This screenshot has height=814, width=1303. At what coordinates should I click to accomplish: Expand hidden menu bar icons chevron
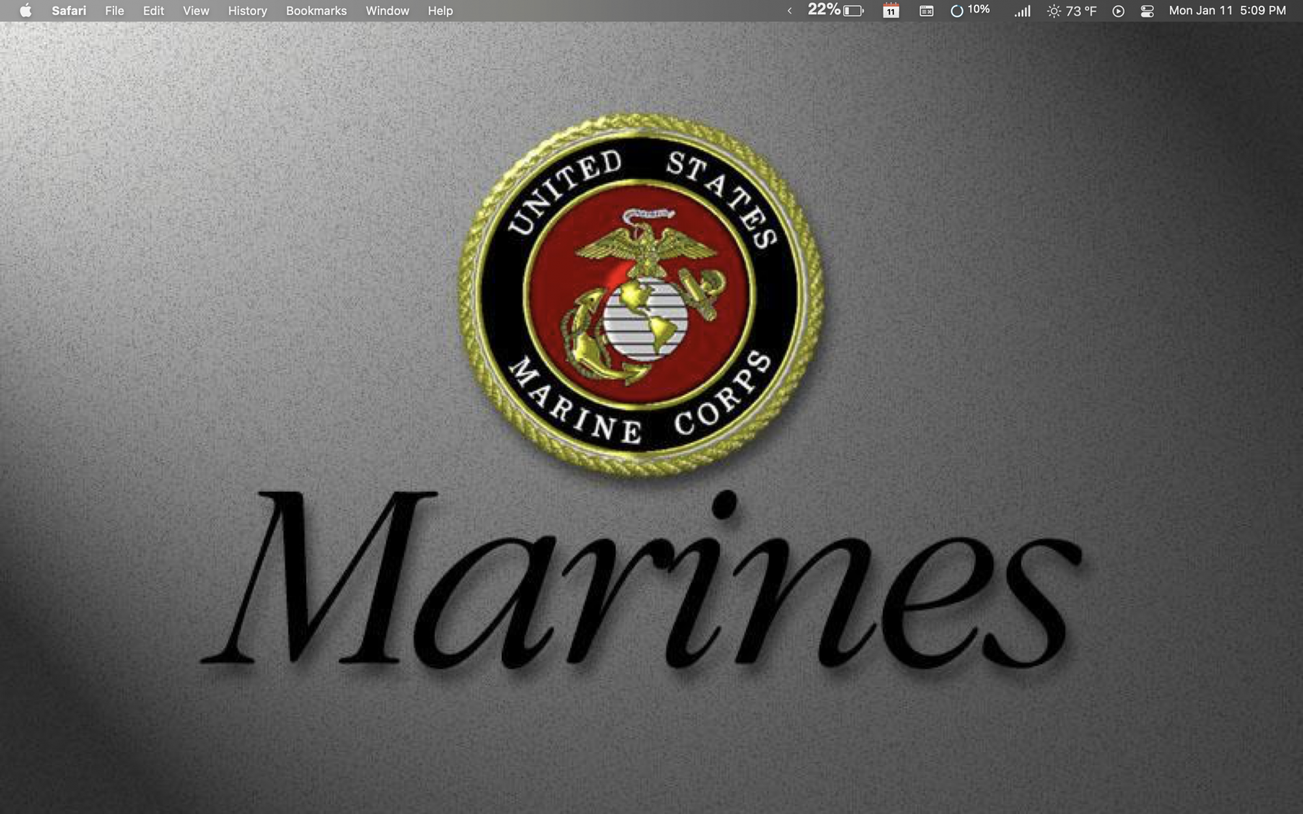pyautogui.click(x=790, y=10)
